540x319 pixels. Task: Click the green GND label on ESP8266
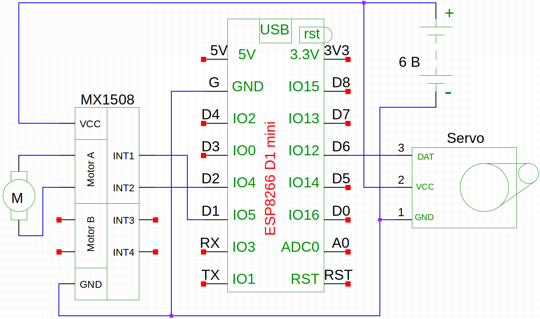coord(248,86)
